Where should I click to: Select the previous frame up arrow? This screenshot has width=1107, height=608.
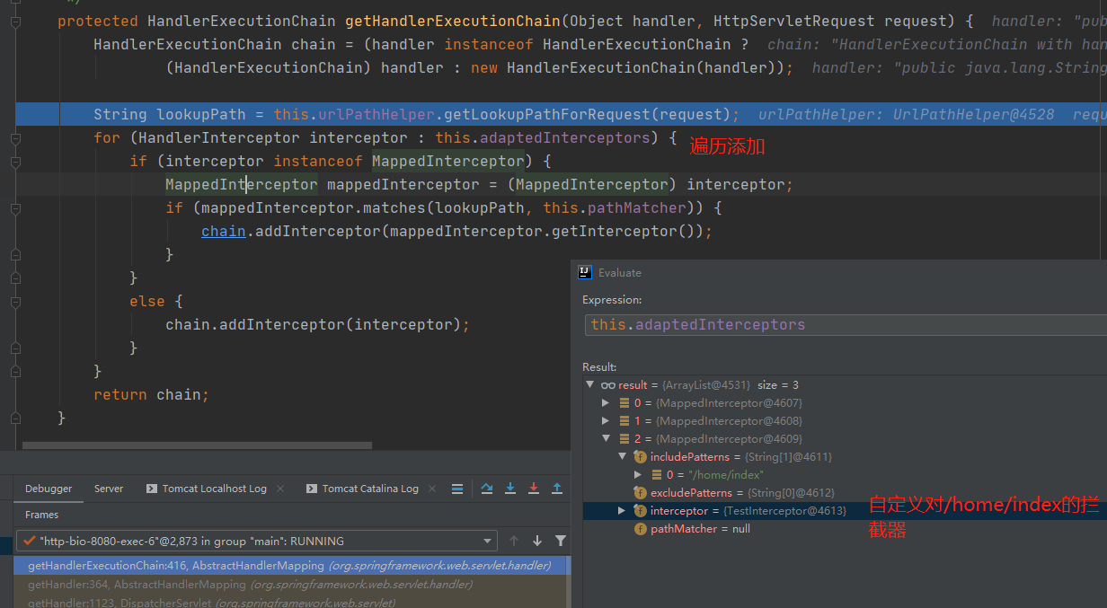point(514,541)
